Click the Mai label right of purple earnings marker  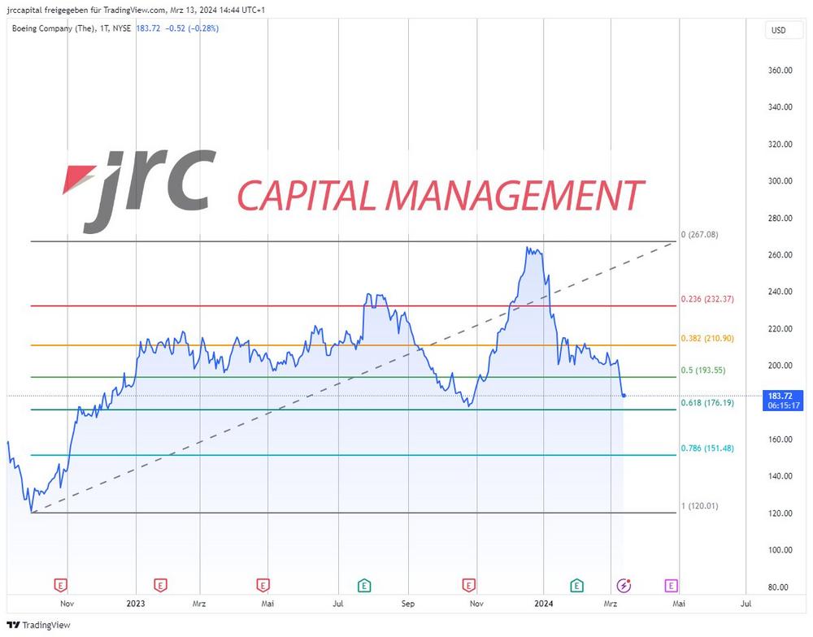click(679, 604)
